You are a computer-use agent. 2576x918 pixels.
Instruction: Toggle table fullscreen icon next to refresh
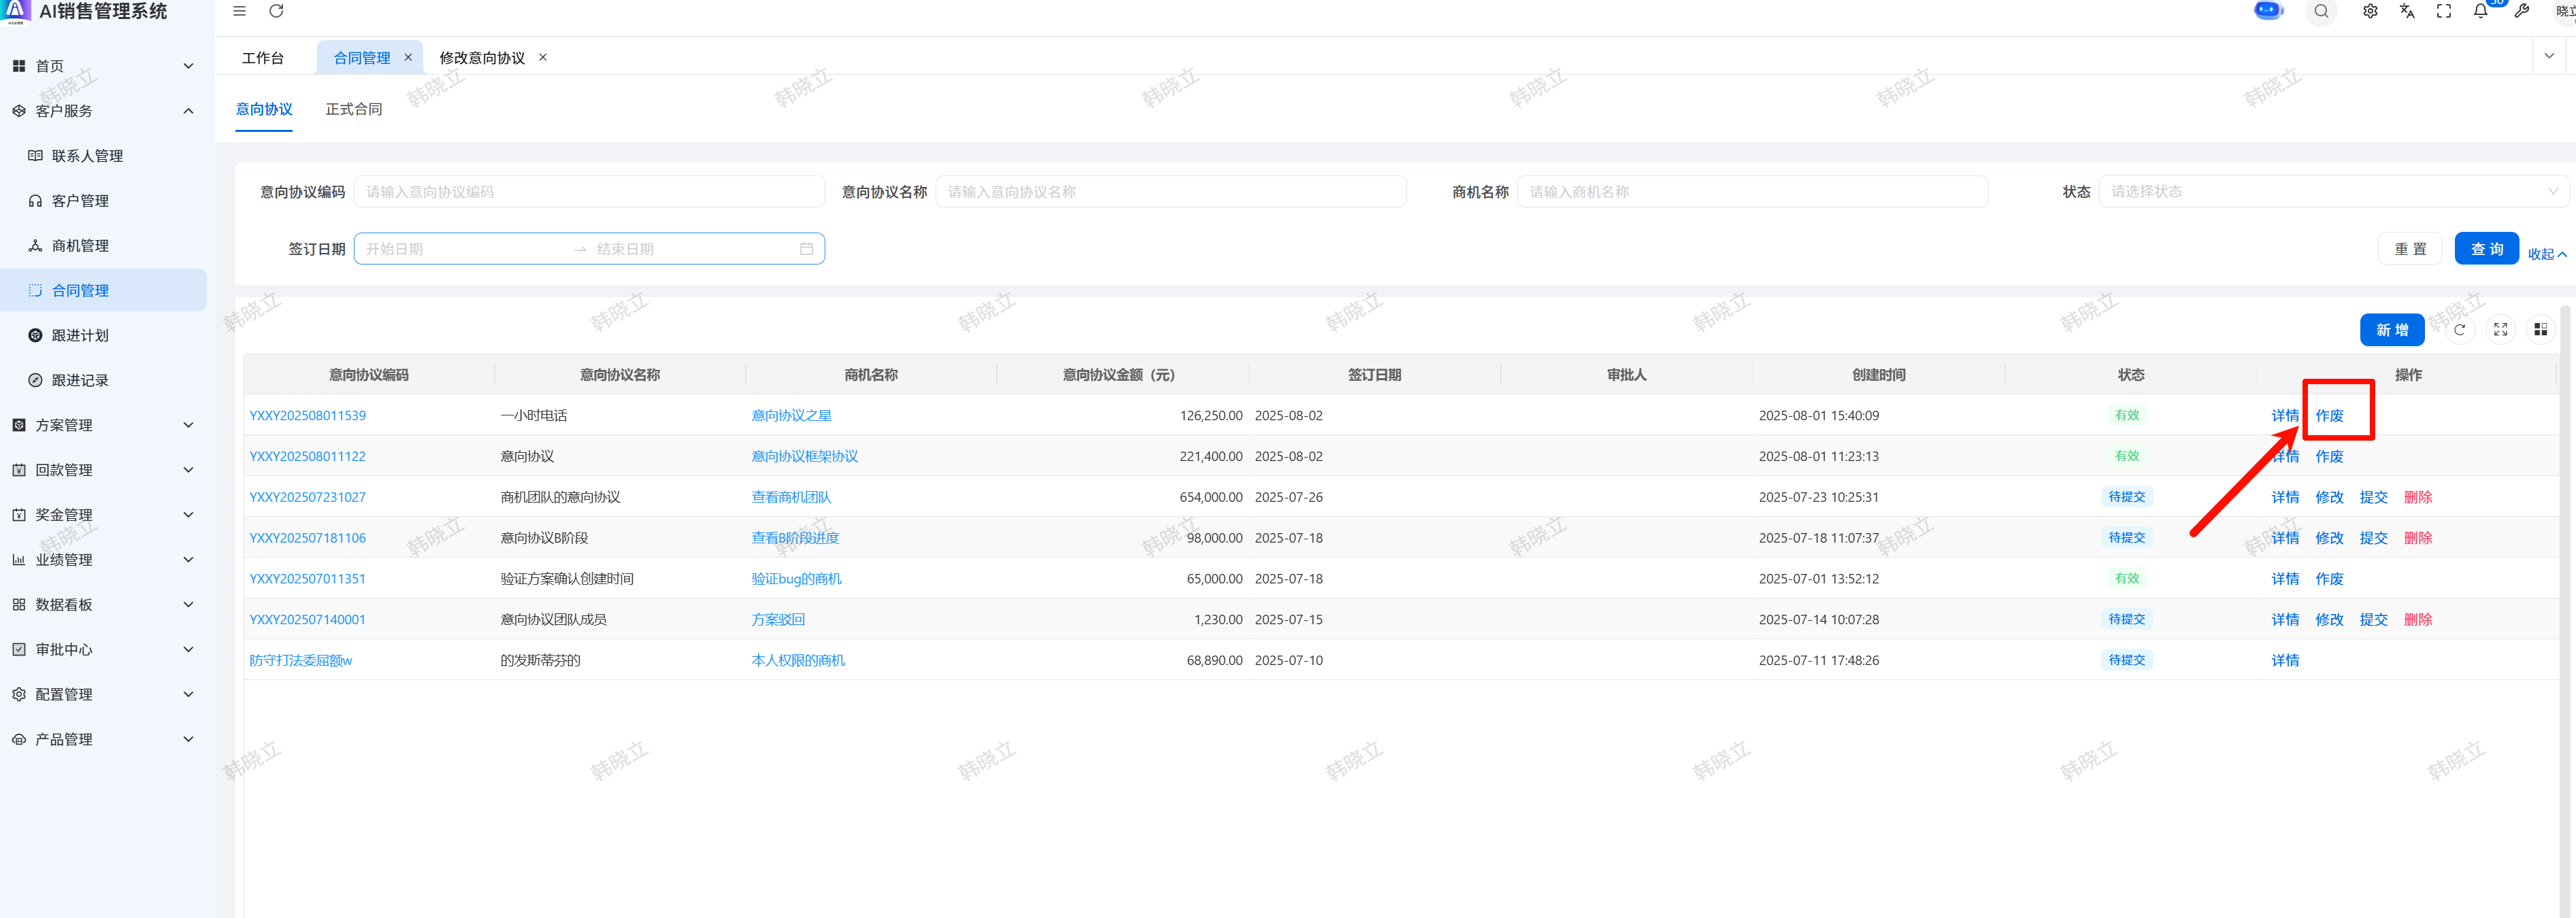(x=2500, y=330)
